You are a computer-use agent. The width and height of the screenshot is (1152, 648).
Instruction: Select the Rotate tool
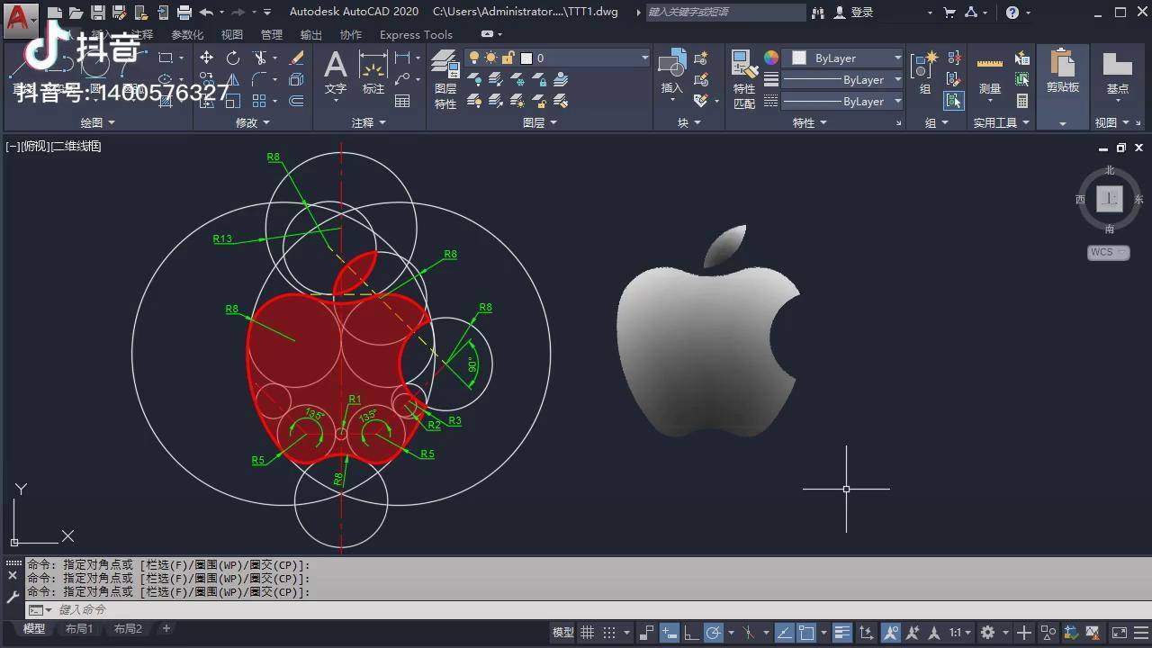tap(232, 57)
